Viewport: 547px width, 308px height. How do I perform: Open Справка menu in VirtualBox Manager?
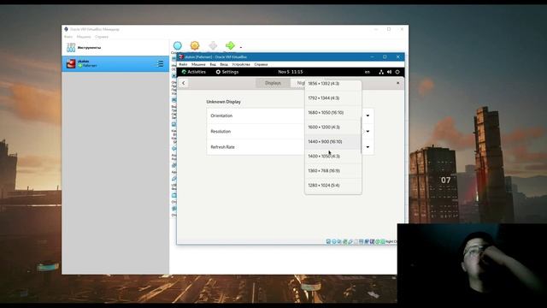click(102, 37)
